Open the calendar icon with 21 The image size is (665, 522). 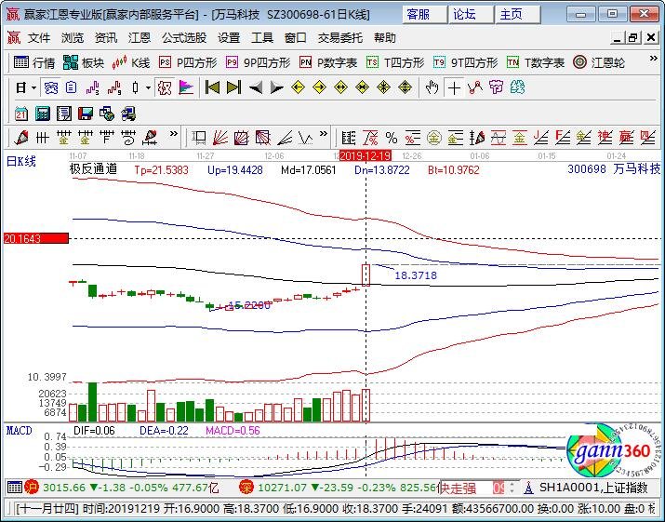point(20,114)
